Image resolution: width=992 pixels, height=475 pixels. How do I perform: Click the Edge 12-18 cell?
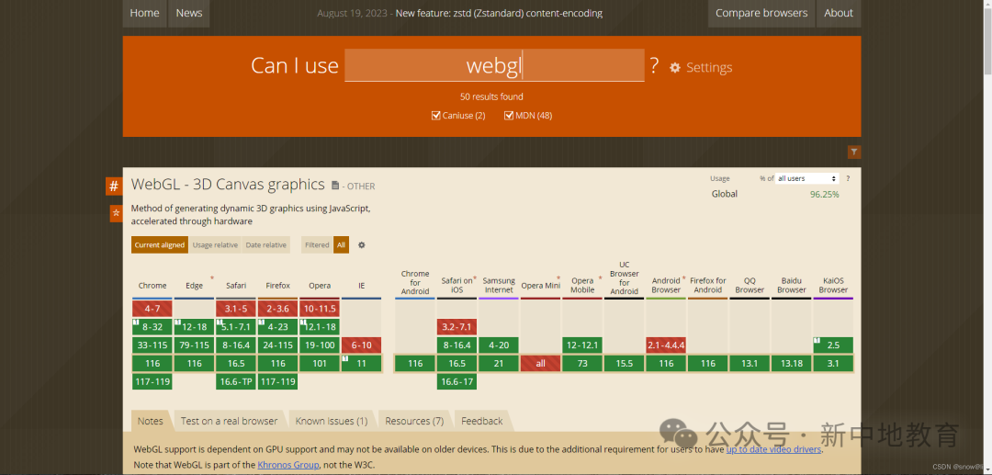tap(194, 327)
